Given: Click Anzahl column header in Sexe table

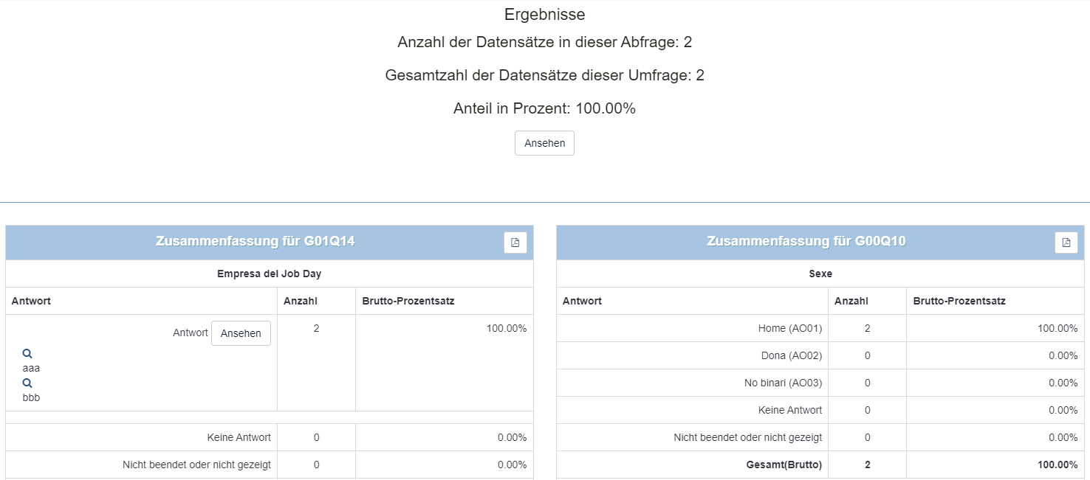Looking at the screenshot, I should coord(851,301).
